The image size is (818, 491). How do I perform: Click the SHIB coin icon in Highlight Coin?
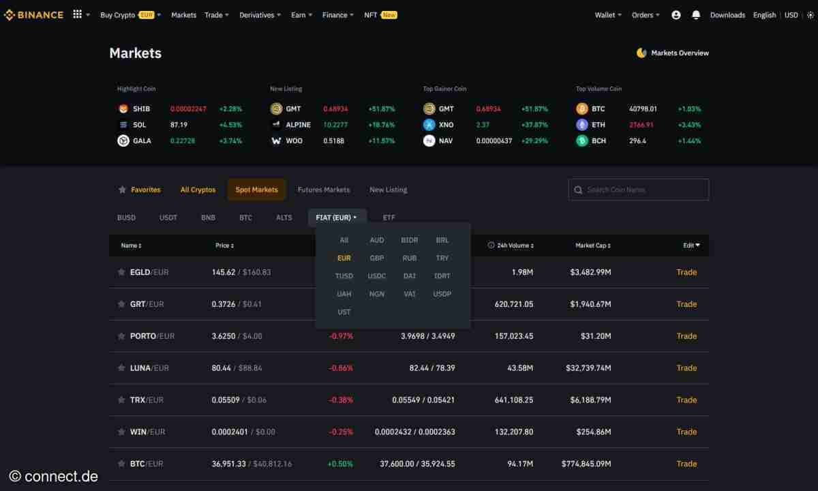click(x=123, y=108)
